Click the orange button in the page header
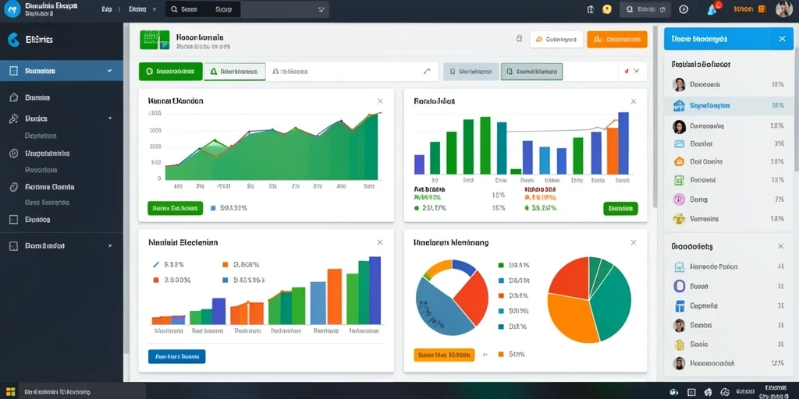Viewport: 799px width, 399px height. (617, 39)
